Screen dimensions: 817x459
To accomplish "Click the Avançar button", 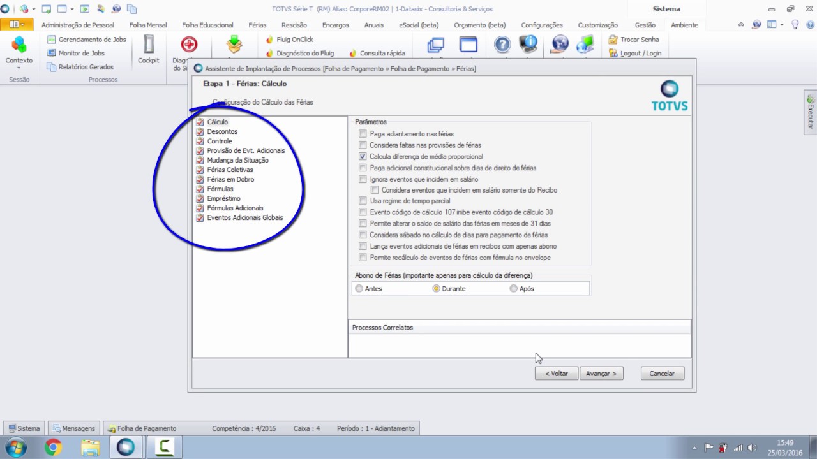I will click(x=601, y=374).
